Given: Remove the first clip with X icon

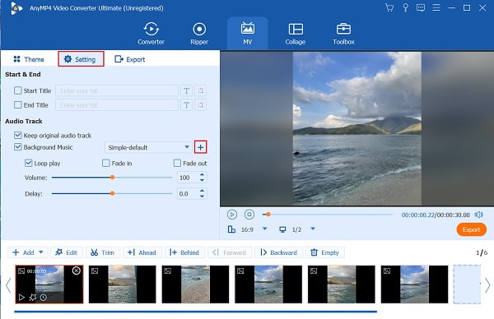Looking at the screenshot, I should (x=77, y=270).
